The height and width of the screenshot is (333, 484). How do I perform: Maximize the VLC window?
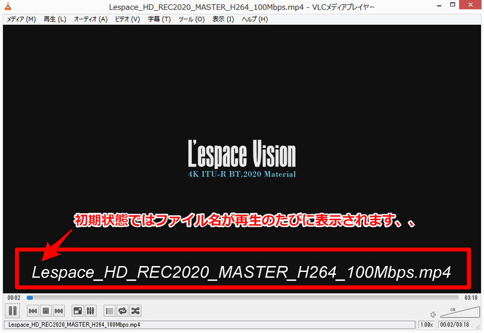pos(453,5)
